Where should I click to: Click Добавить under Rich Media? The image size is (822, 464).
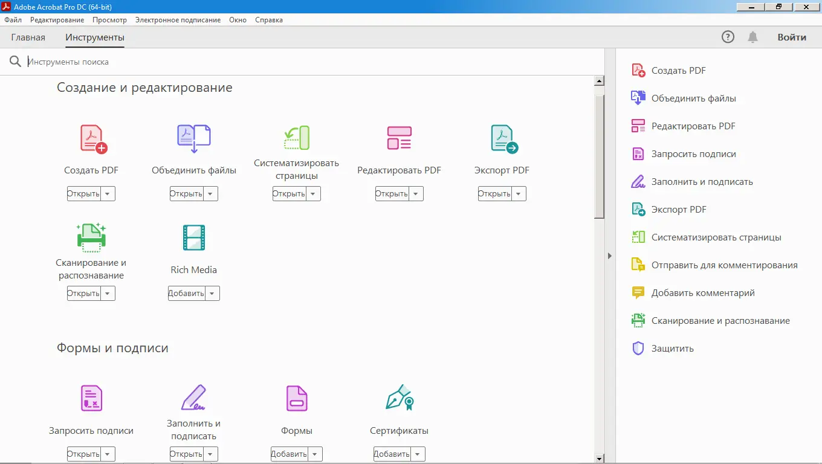pos(186,294)
